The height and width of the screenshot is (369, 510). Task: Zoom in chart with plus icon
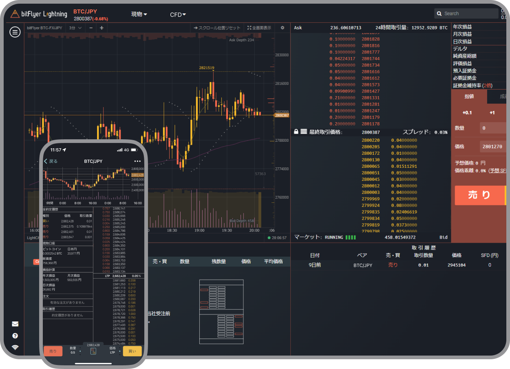click(102, 28)
